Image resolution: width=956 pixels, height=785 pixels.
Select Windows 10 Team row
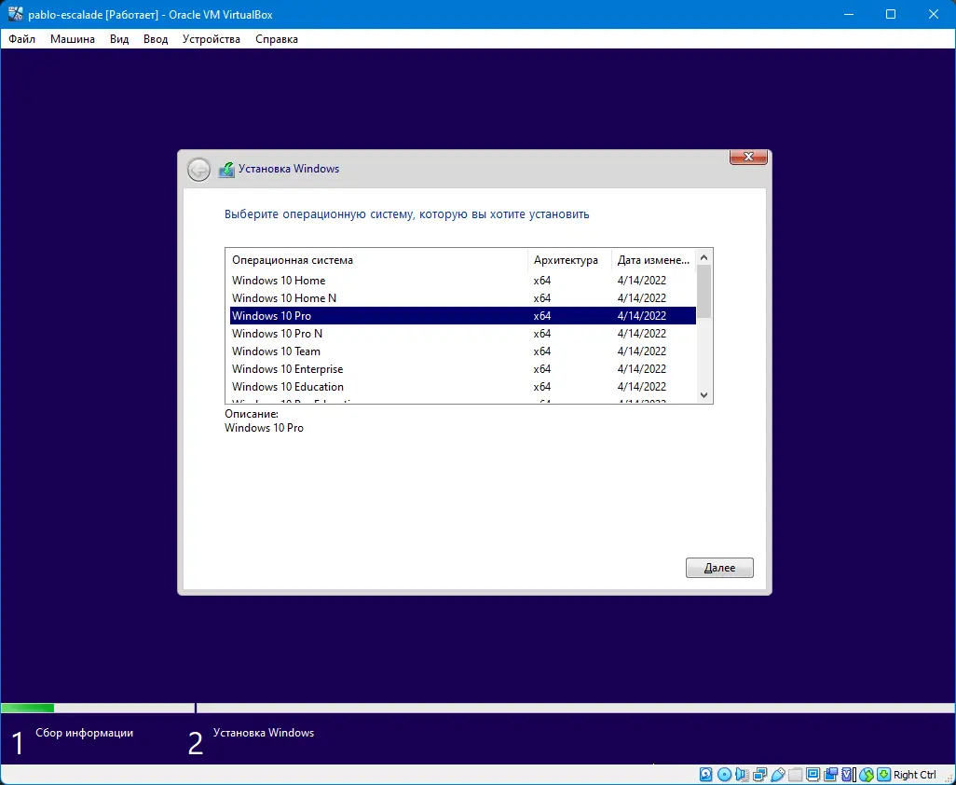coord(463,351)
